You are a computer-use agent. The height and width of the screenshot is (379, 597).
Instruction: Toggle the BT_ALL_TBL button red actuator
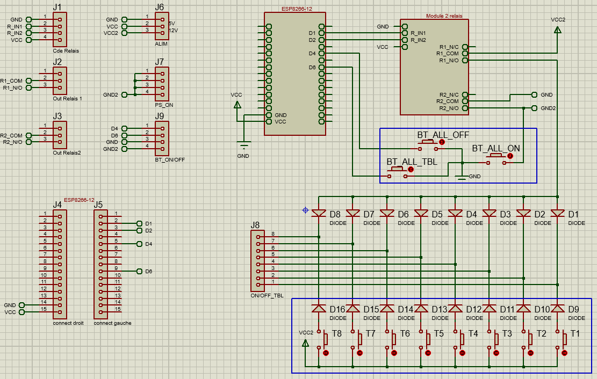tap(411, 170)
